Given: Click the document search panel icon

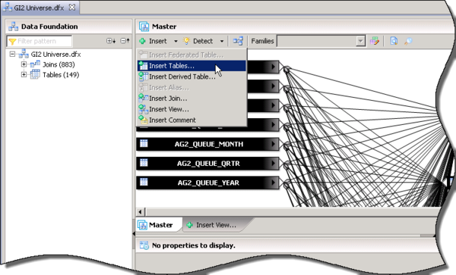Looking at the screenshot, I should [x=394, y=41].
